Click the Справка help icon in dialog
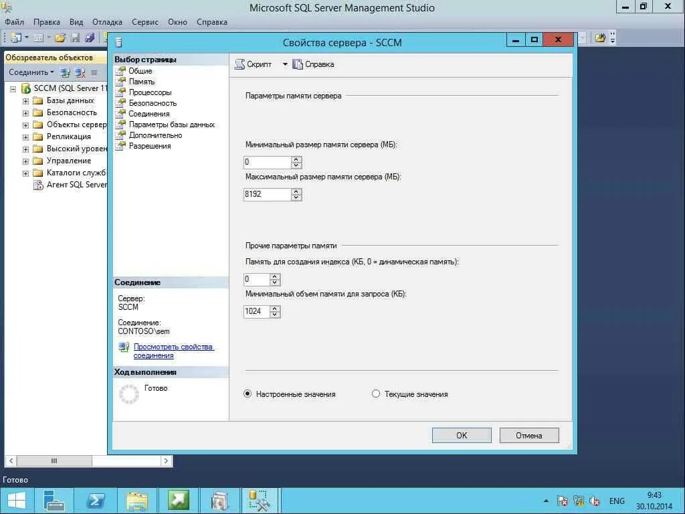The width and height of the screenshot is (685, 514). tap(298, 64)
